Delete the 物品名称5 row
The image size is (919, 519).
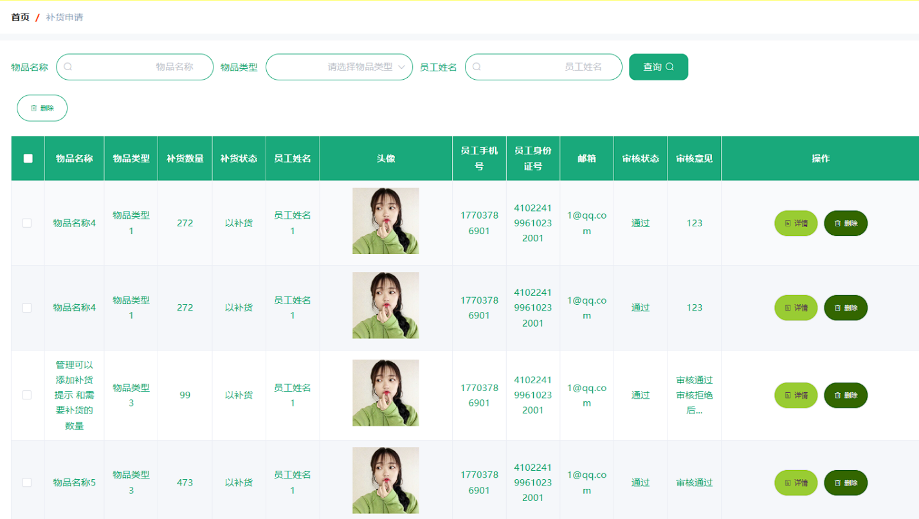[x=846, y=482]
